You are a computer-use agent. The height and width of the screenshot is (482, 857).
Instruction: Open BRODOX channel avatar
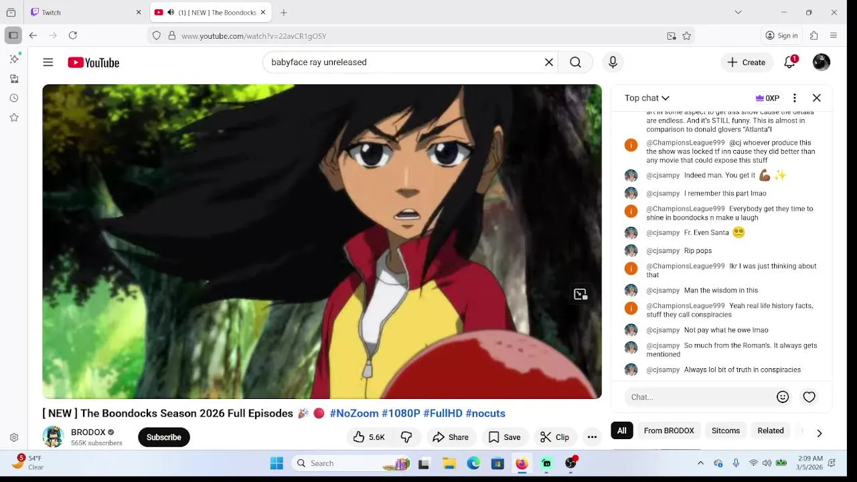pos(53,436)
